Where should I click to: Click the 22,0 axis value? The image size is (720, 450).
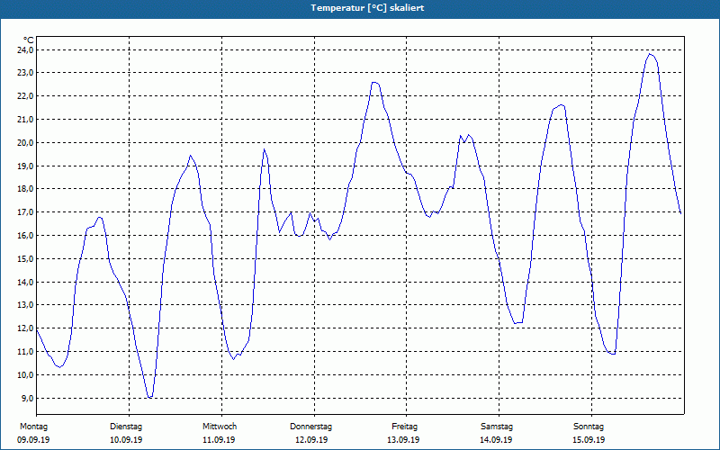point(25,96)
